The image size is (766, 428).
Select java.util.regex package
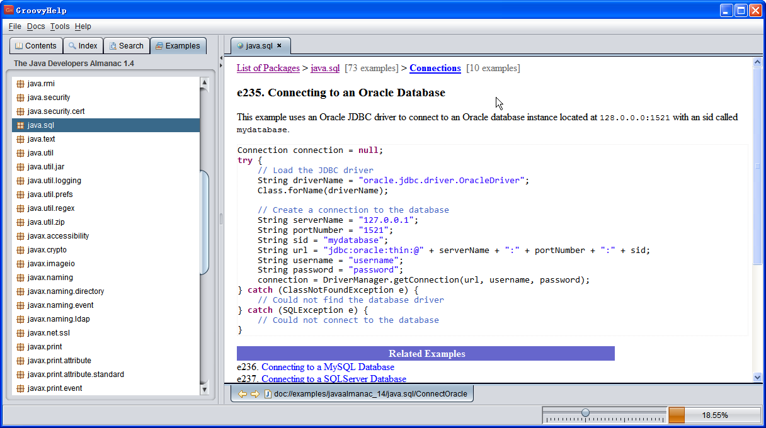[106, 208]
